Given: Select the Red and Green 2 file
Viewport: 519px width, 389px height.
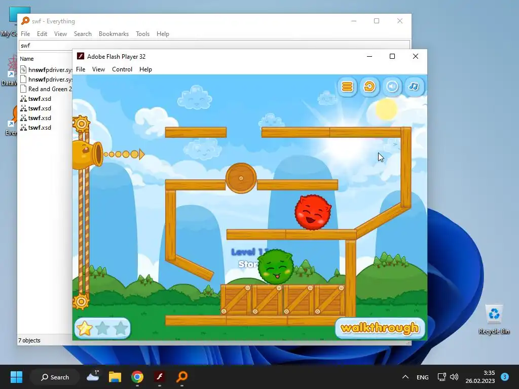Looking at the screenshot, I should click(46, 89).
